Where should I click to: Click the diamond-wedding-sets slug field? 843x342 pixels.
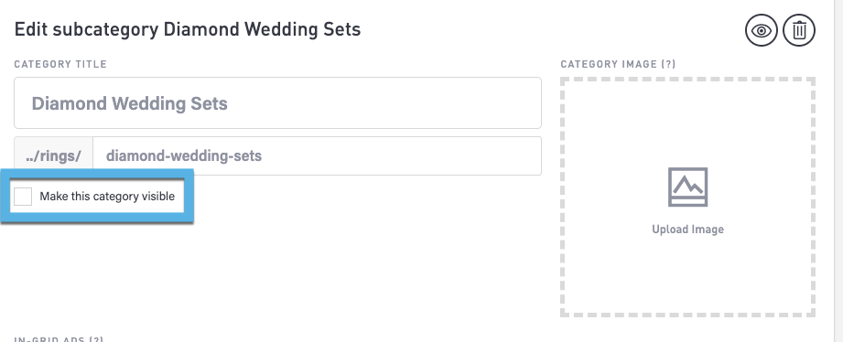pyautogui.click(x=318, y=155)
